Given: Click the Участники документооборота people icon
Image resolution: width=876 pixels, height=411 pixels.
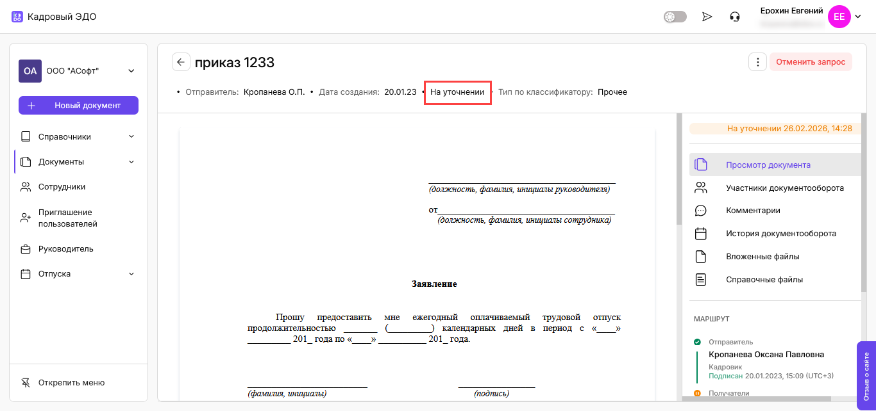Looking at the screenshot, I should pyautogui.click(x=701, y=188).
